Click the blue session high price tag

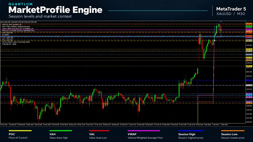tap(249, 80)
